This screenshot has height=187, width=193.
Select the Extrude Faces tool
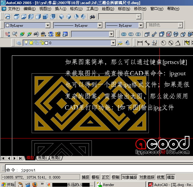click(x=147, y=34)
